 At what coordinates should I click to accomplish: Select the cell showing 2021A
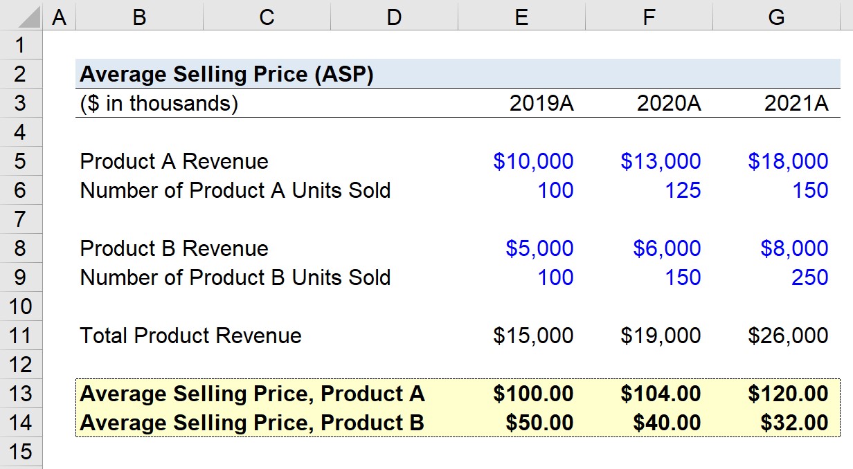(776, 103)
